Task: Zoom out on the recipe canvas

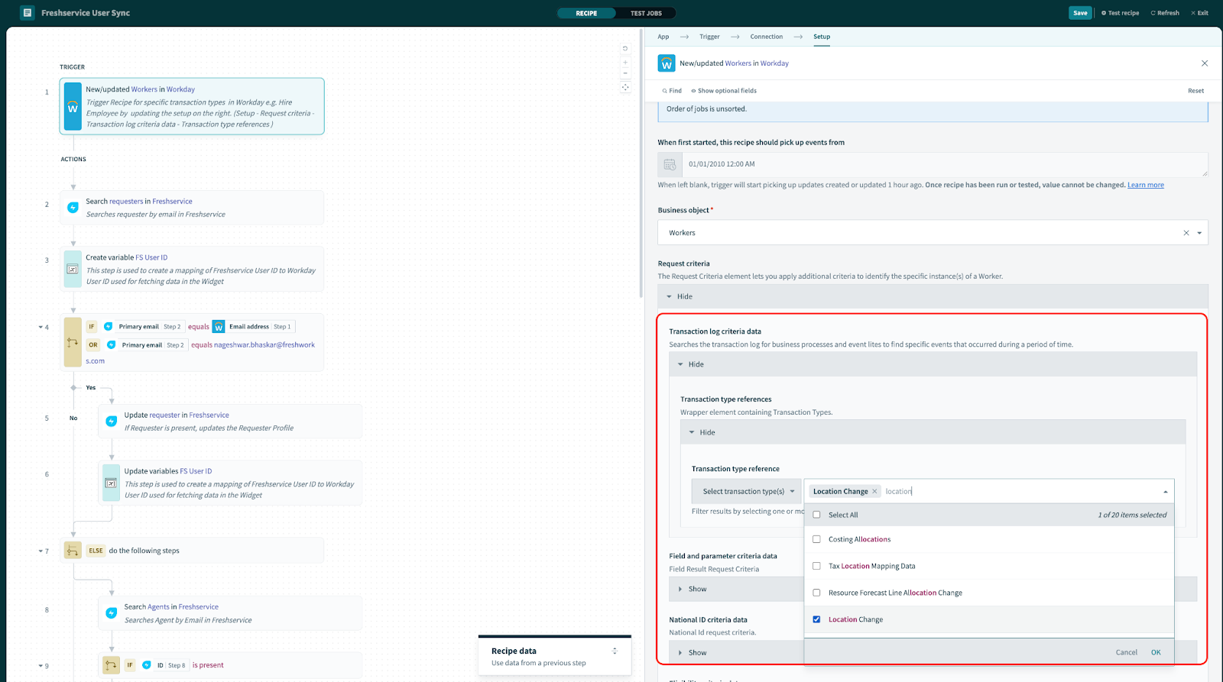Action: coord(625,73)
